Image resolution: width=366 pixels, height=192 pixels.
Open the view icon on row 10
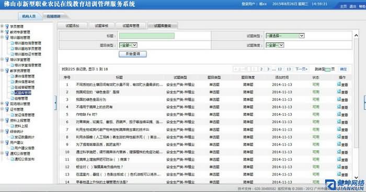coord(339,152)
